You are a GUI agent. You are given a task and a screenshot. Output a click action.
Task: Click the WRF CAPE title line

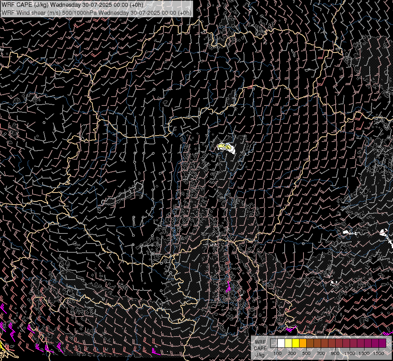coord(72,5)
